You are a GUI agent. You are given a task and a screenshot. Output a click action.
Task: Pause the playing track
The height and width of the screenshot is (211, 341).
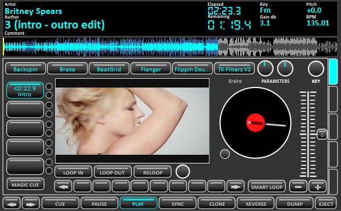click(x=99, y=203)
